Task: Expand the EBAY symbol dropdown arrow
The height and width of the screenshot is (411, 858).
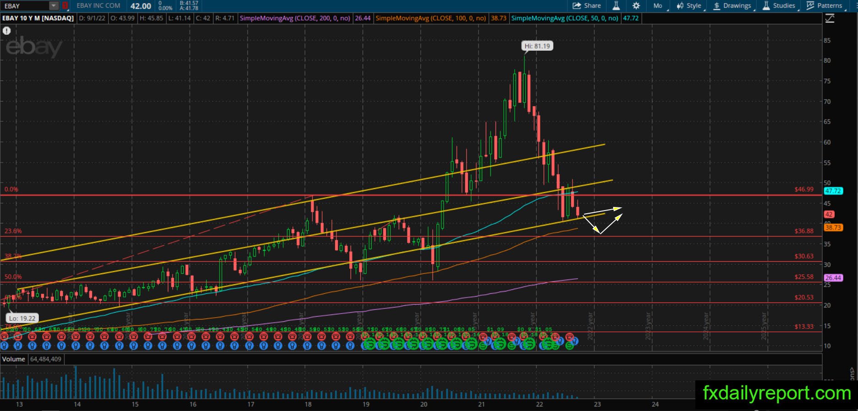Action: pos(54,6)
